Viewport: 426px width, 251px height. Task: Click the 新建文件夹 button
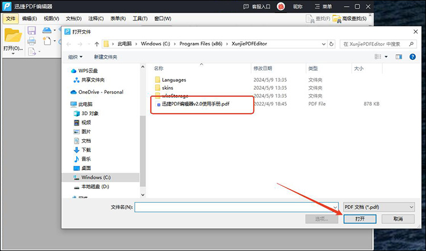click(106, 57)
